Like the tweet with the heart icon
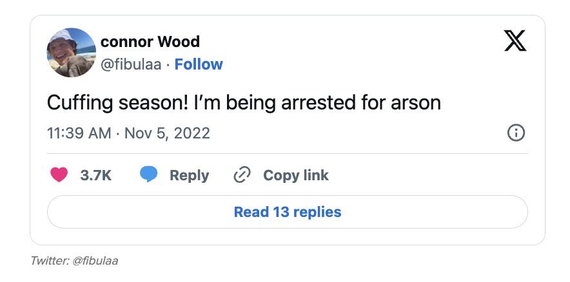This screenshot has width=570, height=282. 59,175
